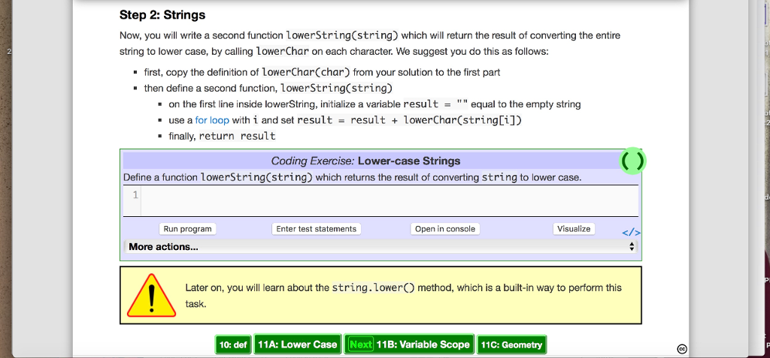Go to lesson 10: def

[233, 344]
